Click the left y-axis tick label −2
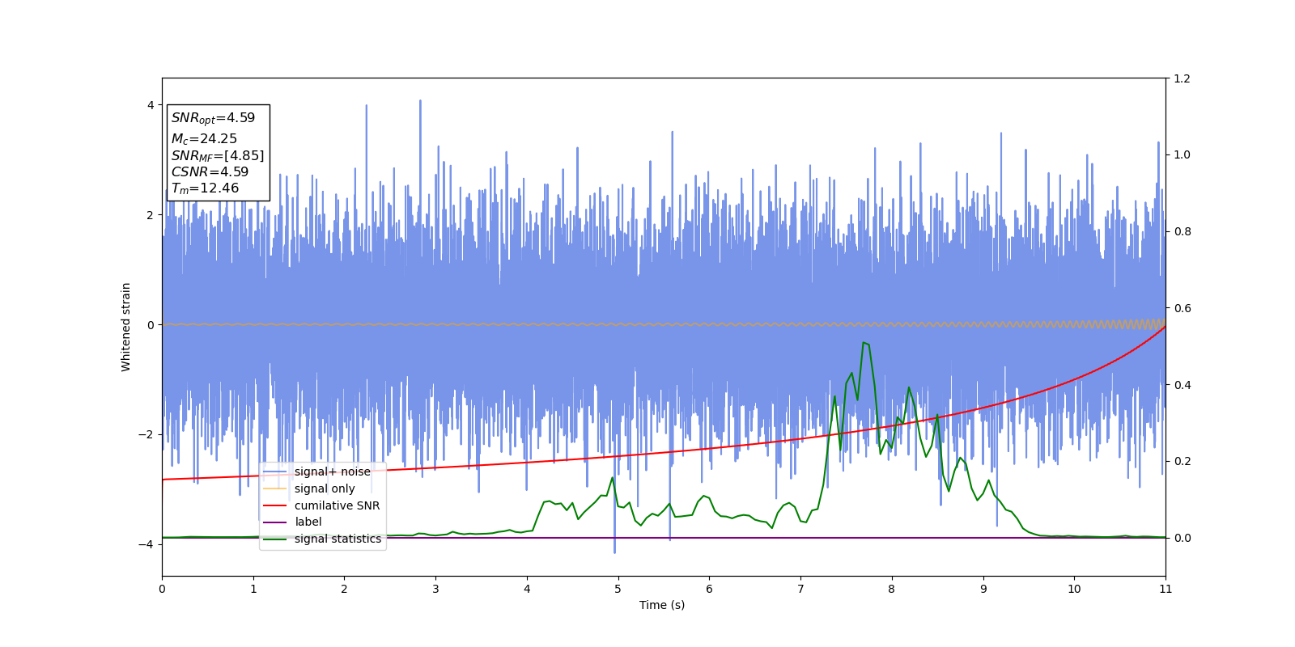The image size is (1295, 647). click(147, 434)
